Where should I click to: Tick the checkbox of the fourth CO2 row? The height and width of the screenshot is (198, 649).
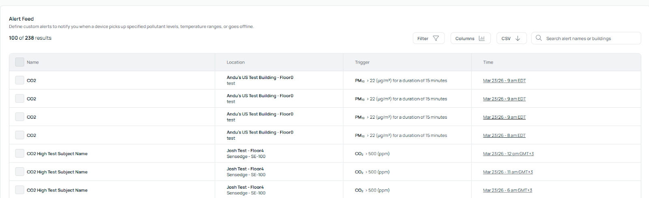(19, 135)
